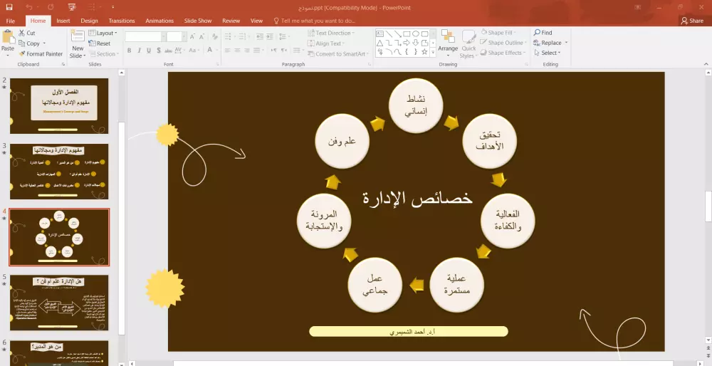Open Shape Fill color options

tap(498, 33)
